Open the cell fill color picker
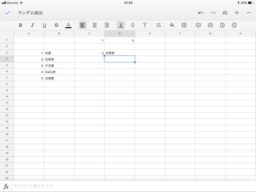The image size is (256, 192). tap(172, 25)
